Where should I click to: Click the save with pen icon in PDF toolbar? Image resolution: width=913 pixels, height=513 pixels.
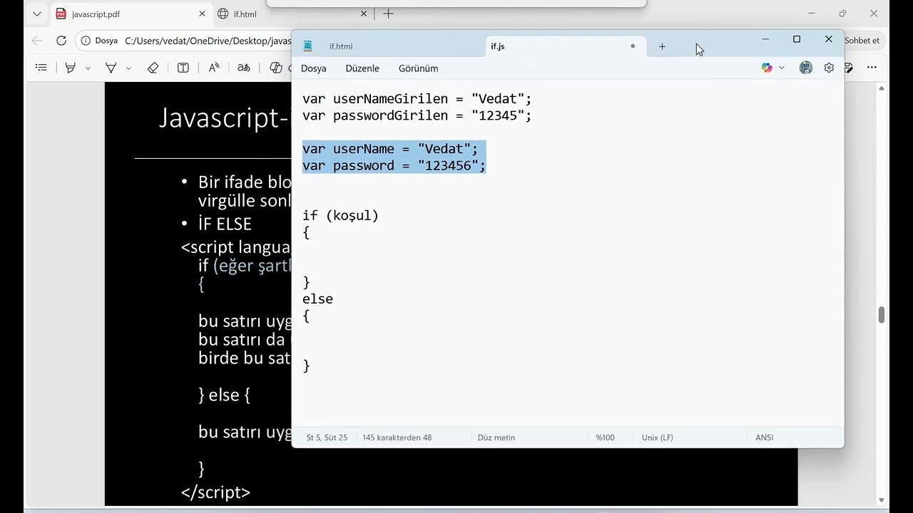coord(849,68)
